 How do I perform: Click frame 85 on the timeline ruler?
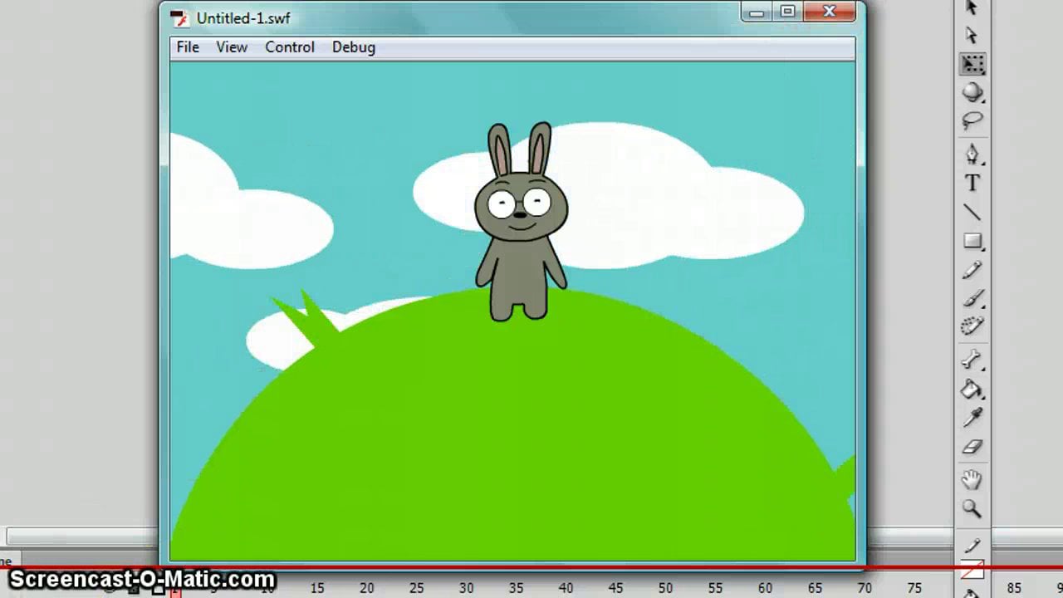click(1014, 588)
